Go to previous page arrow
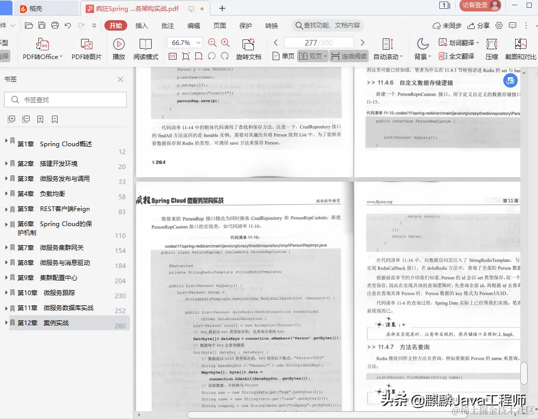The height and width of the screenshot is (419, 538). point(276,43)
